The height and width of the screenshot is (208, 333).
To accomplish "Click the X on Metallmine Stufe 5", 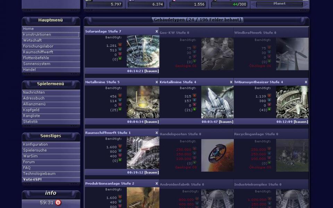I will point(157,82).
